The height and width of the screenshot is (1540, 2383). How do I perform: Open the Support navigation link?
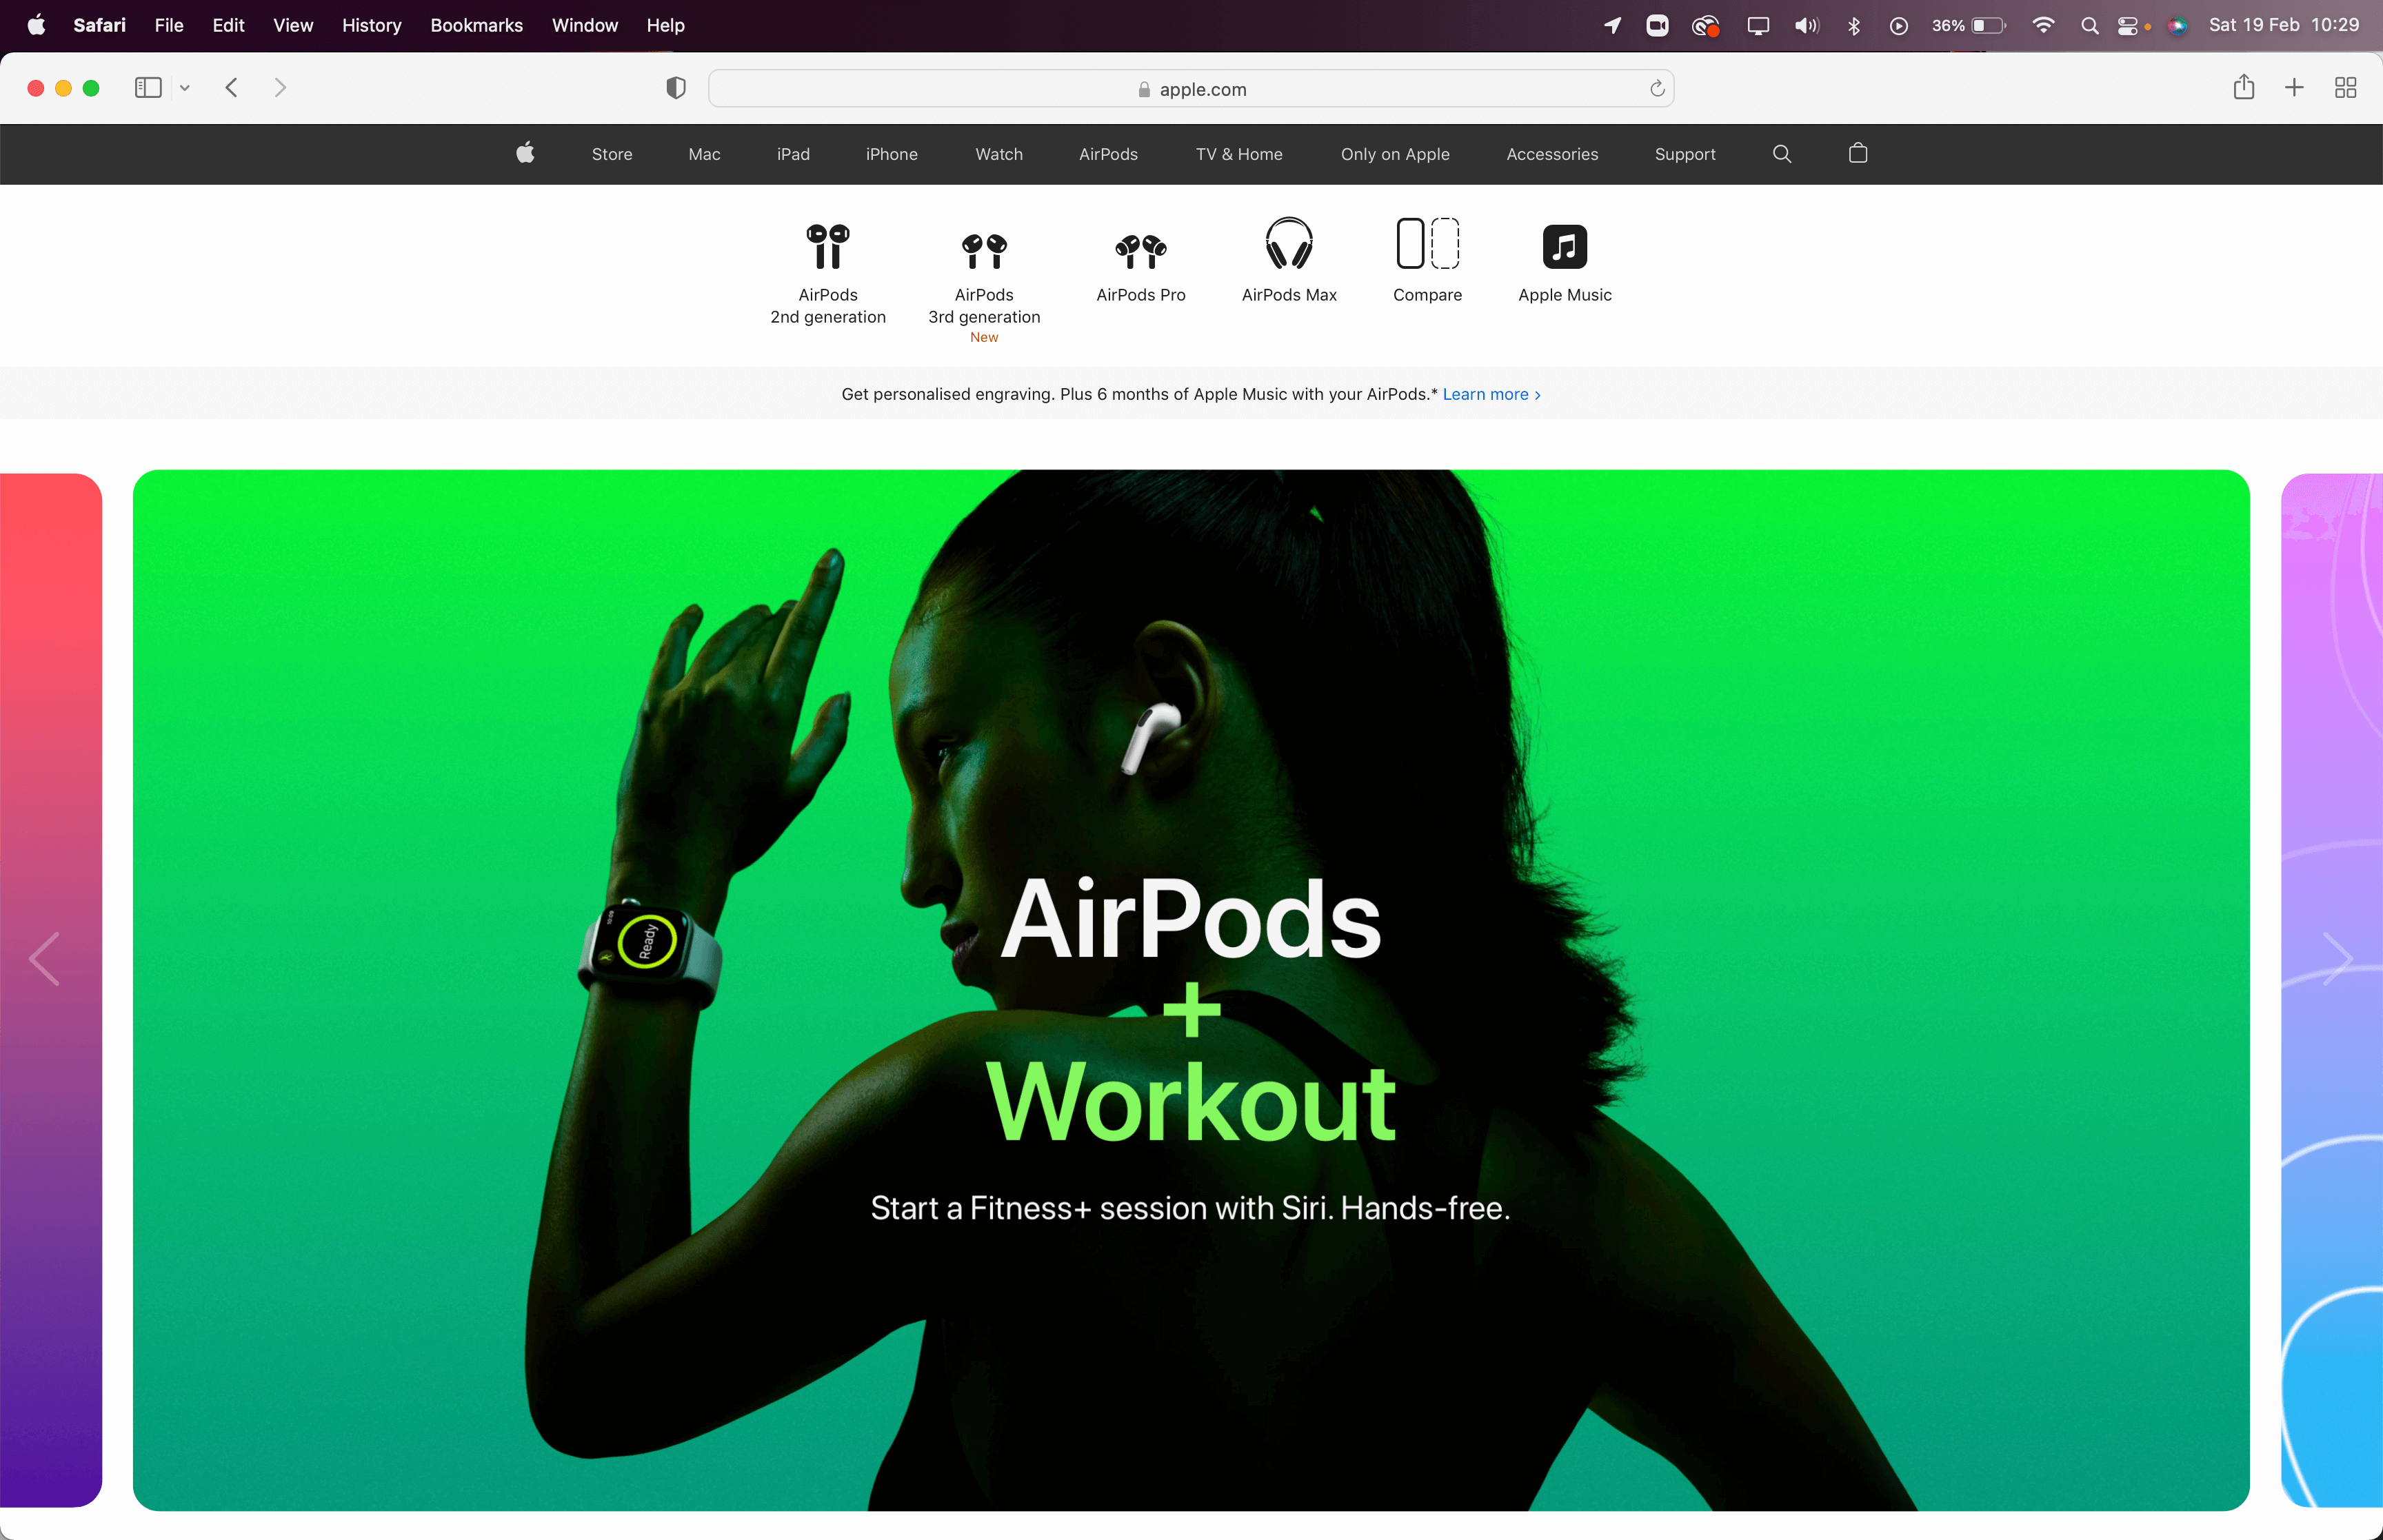[1685, 154]
